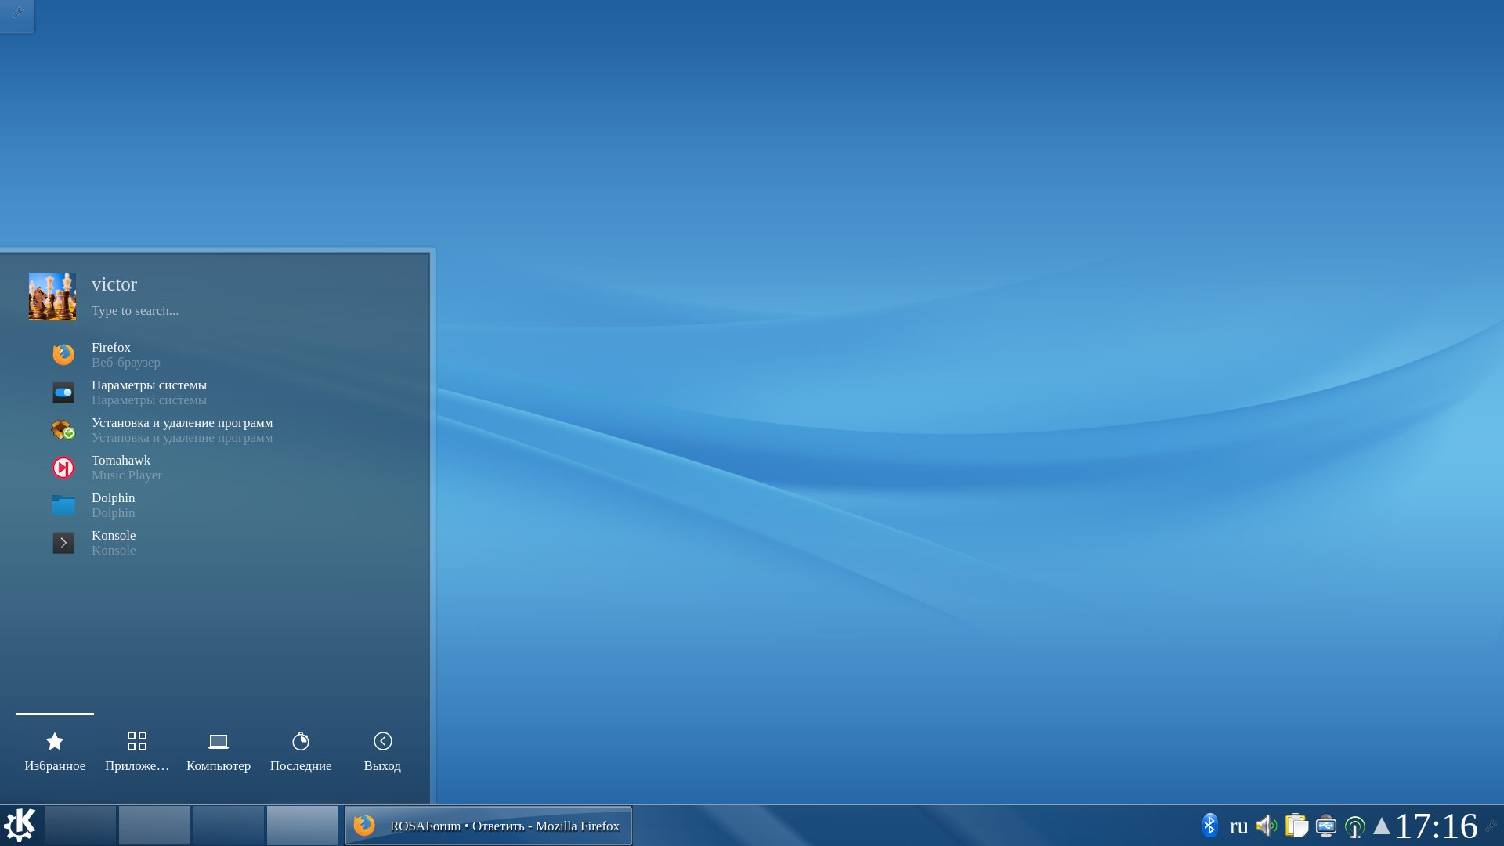Open the clipboard tray icon
Viewport: 1504px width, 846px height.
(1296, 826)
